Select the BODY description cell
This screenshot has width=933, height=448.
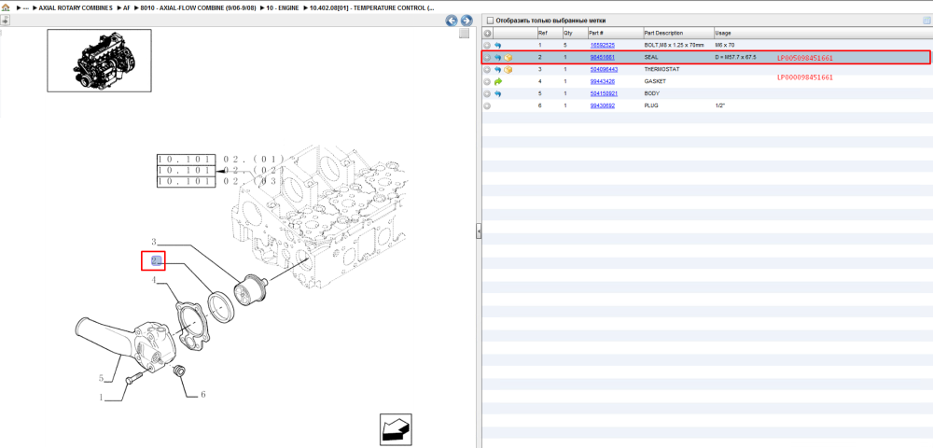652,94
